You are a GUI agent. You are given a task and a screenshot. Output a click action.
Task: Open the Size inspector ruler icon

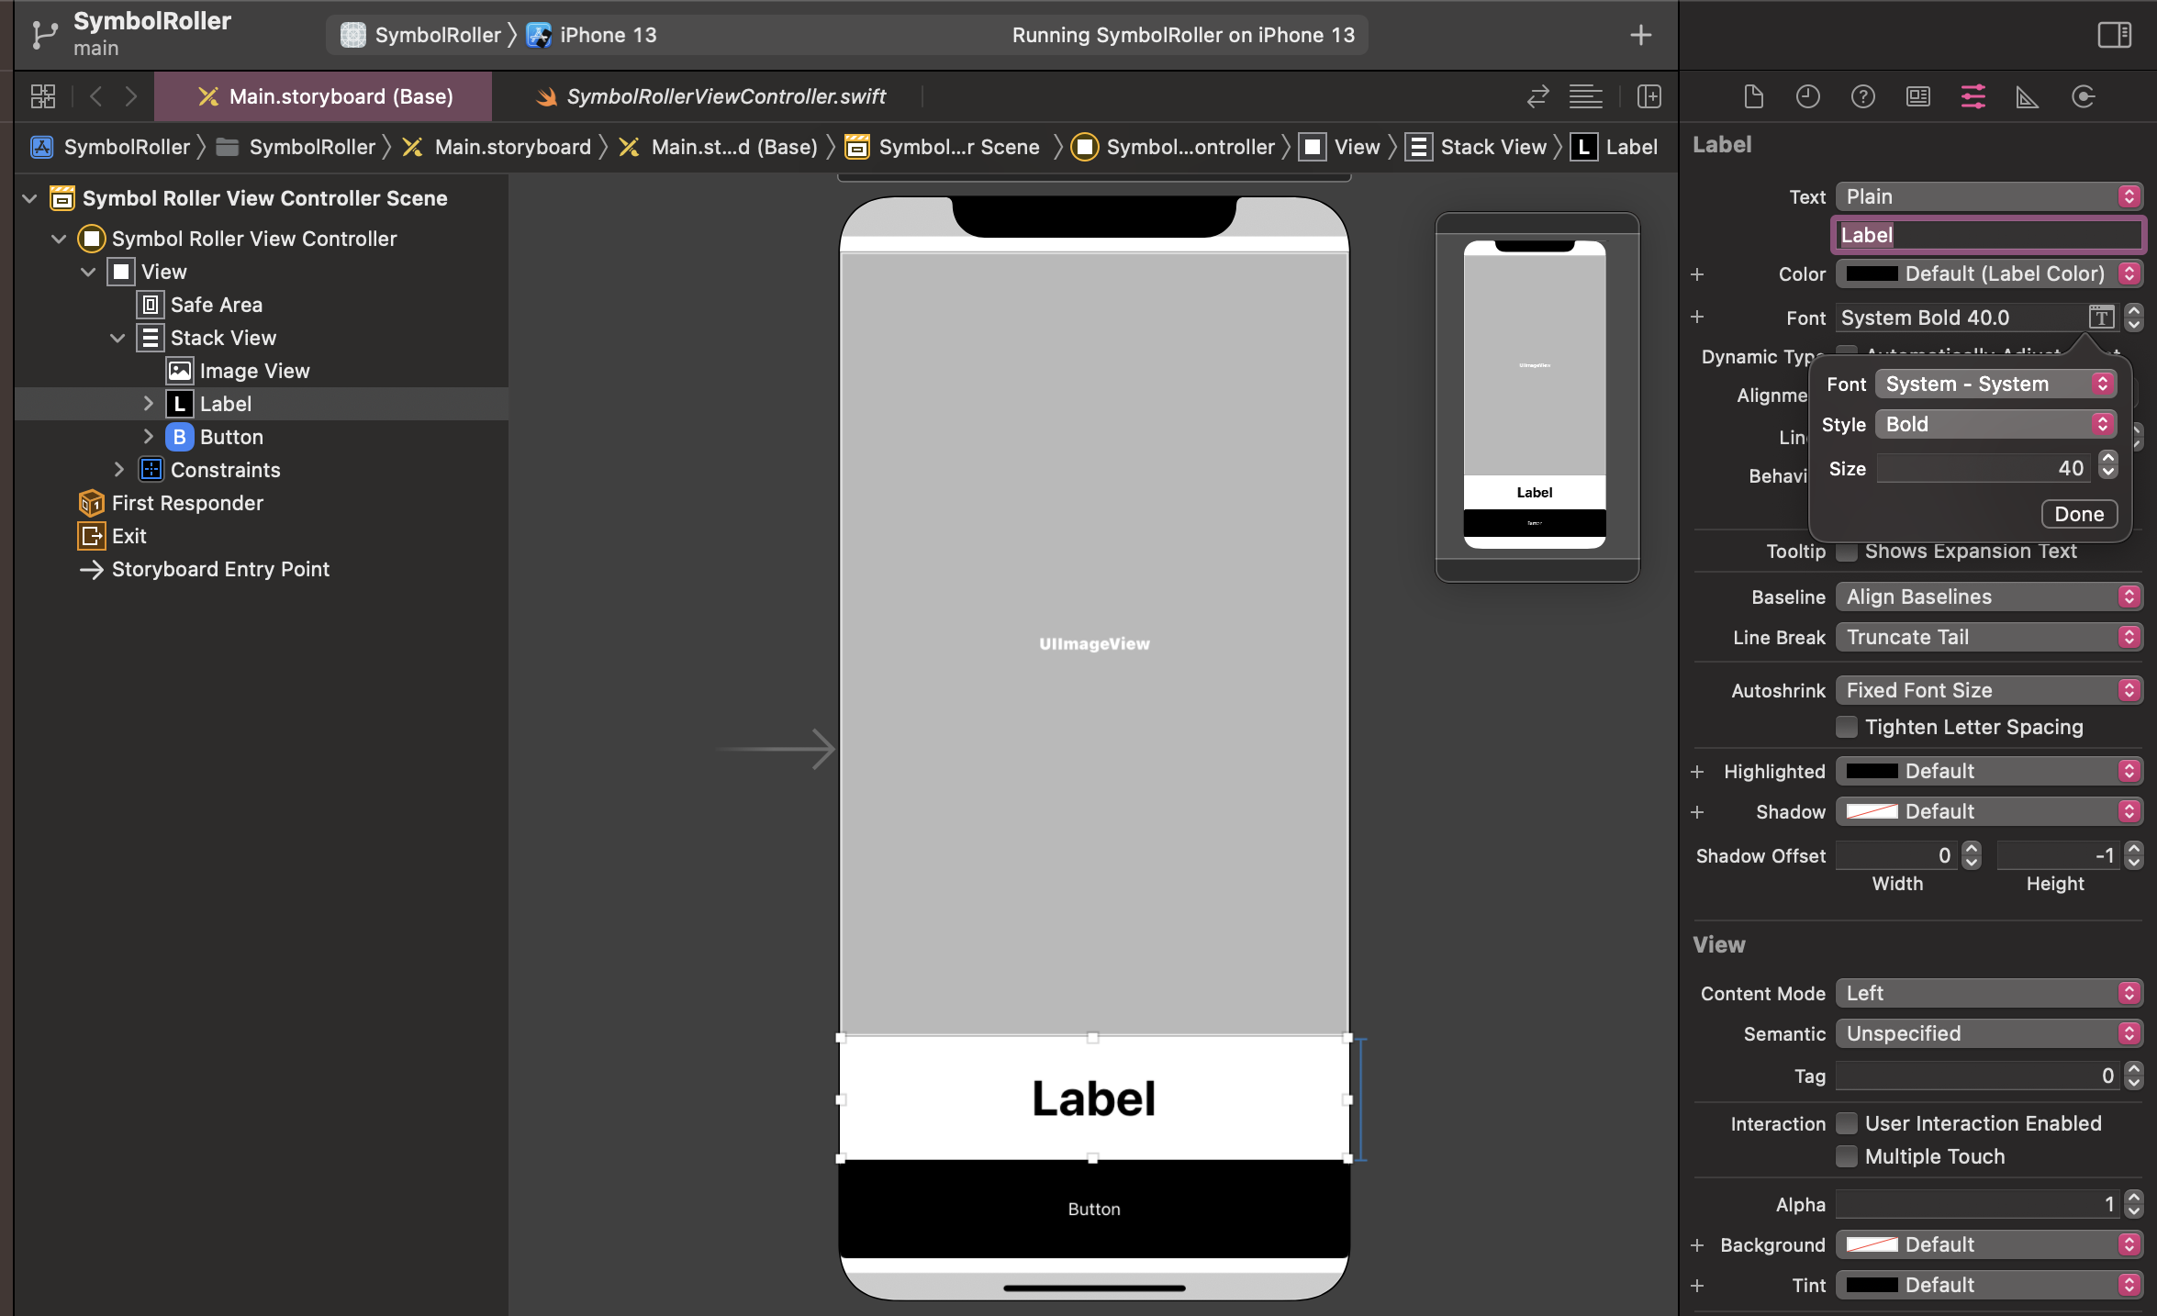pos(2027,96)
